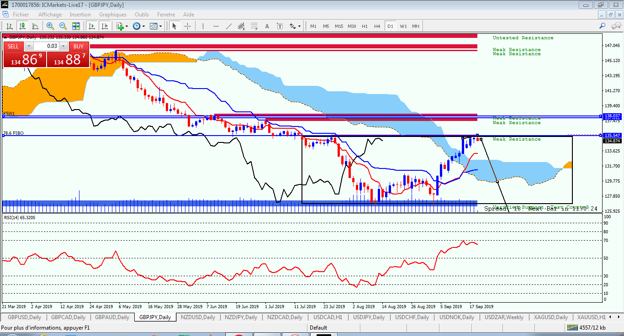
Task: Select the D1 daily timeframe button
Action: coord(390,26)
